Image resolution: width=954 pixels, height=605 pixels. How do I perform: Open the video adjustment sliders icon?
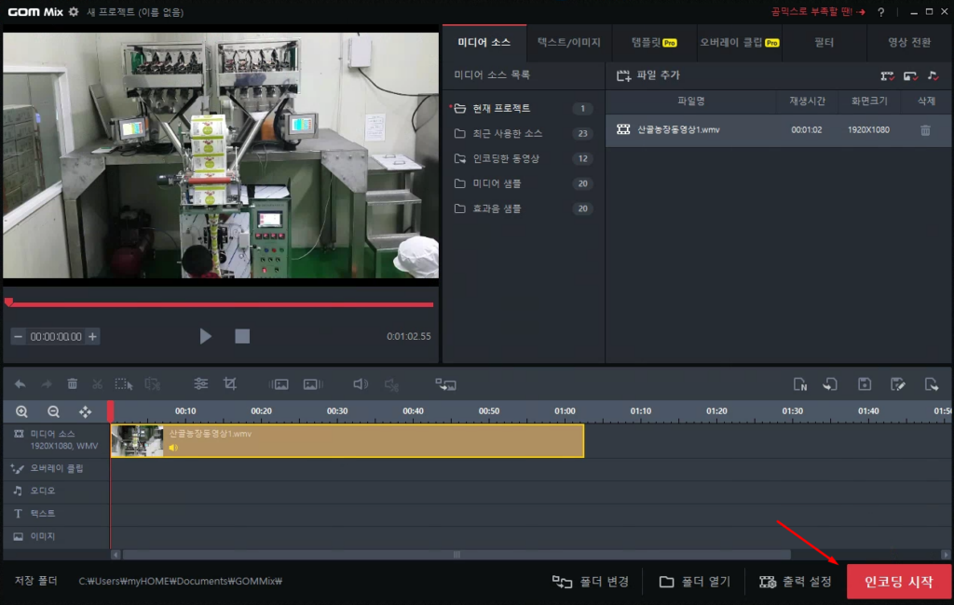pyautogui.click(x=200, y=383)
